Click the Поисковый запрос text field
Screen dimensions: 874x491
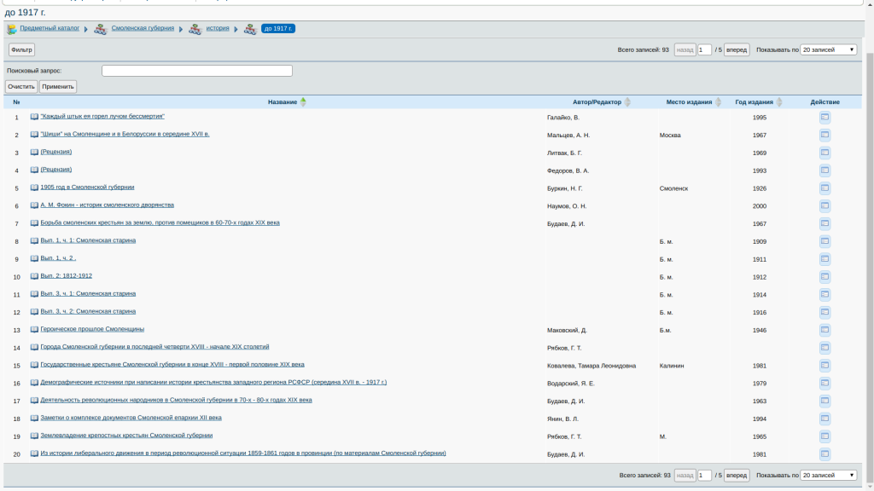[196, 71]
